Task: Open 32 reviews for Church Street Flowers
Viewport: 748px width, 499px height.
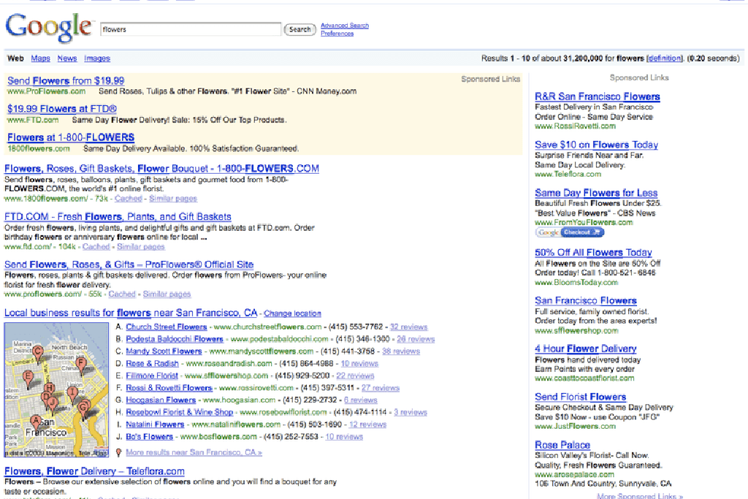Action: point(408,327)
